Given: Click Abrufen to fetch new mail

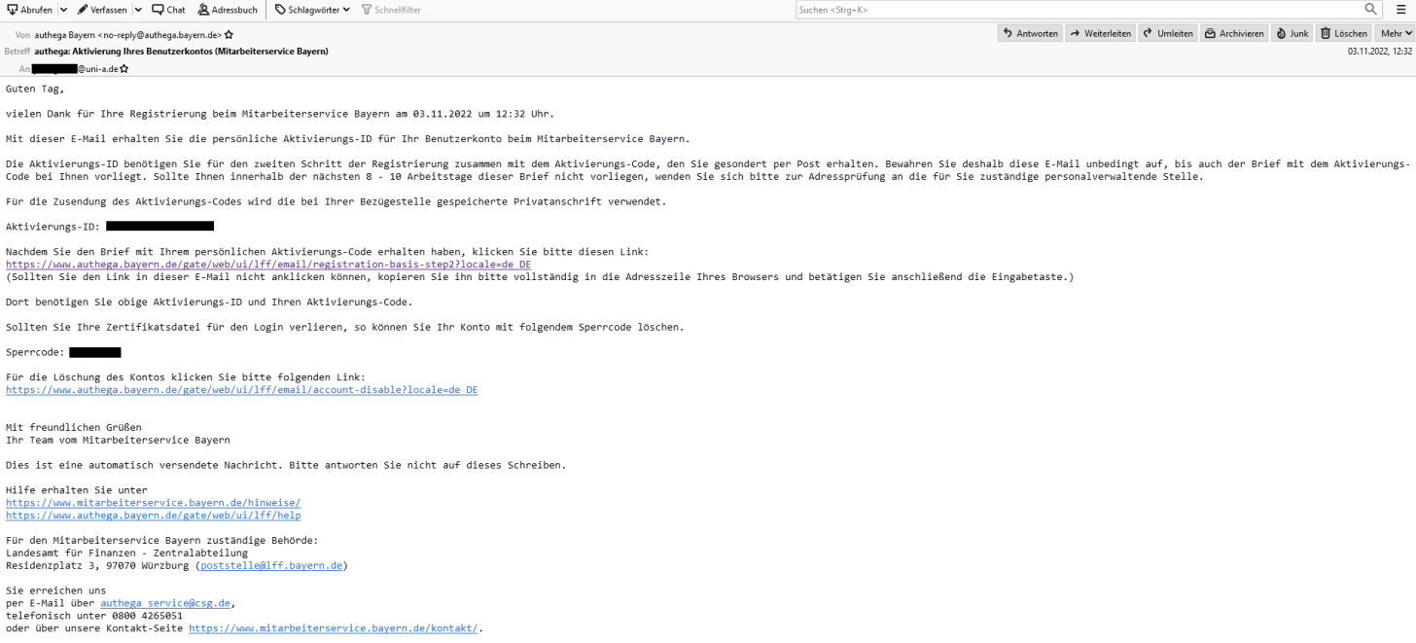Looking at the screenshot, I should [30, 10].
